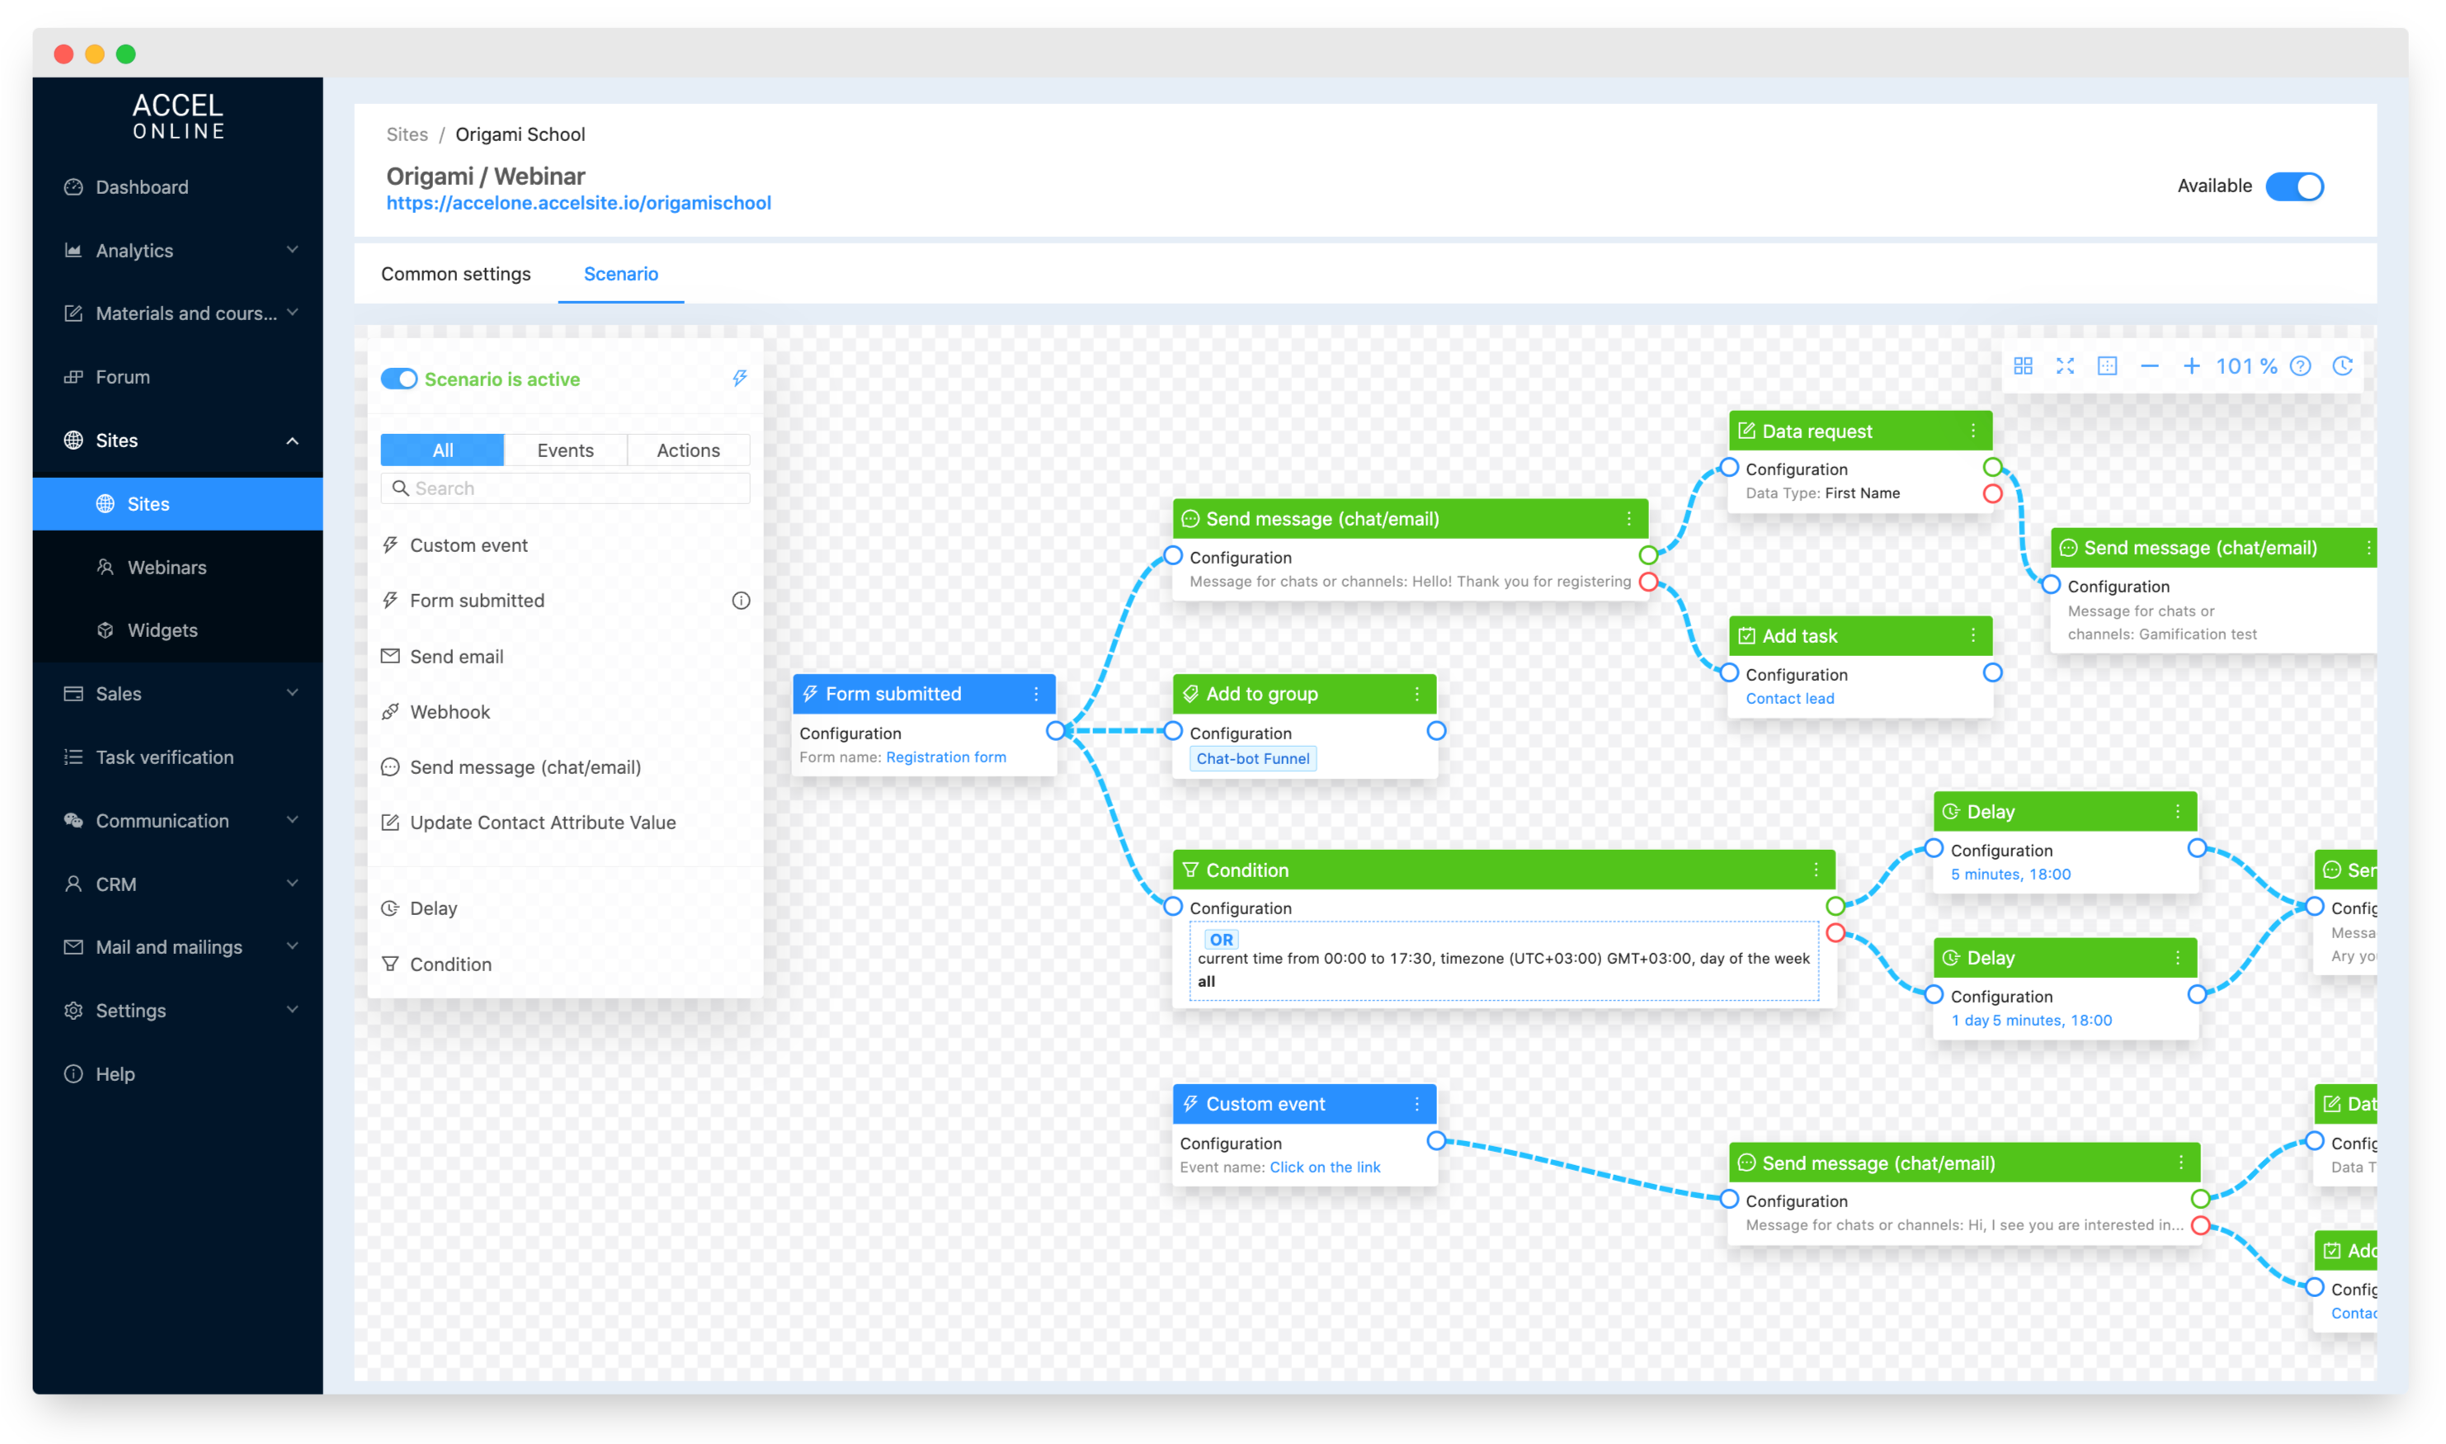Click the Webinars people icon in sidebar
Image resolution: width=2446 pixels, height=1444 pixels.
(x=105, y=568)
